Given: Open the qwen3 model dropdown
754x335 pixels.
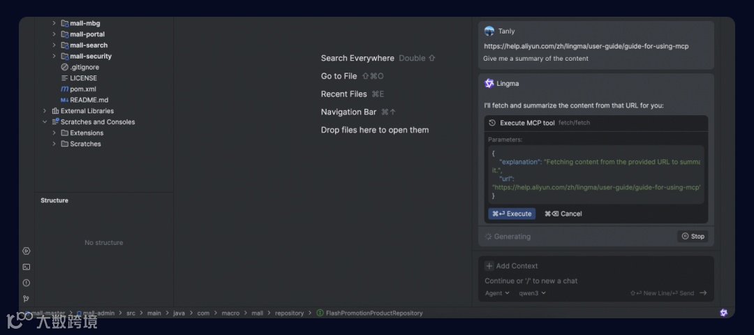Looking at the screenshot, I should point(532,292).
